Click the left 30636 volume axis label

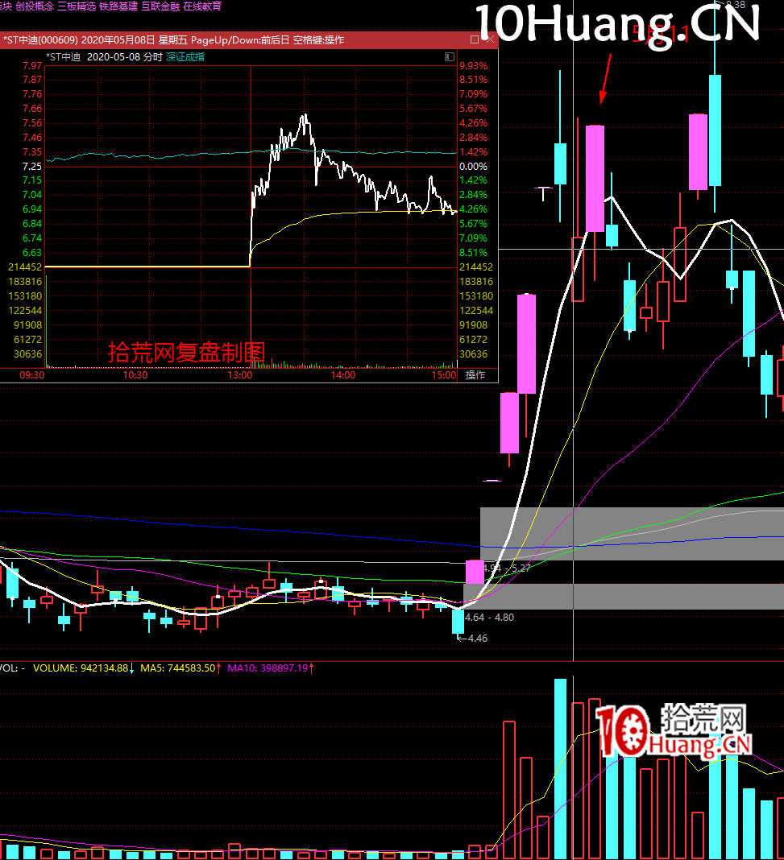pyautogui.click(x=27, y=354)
